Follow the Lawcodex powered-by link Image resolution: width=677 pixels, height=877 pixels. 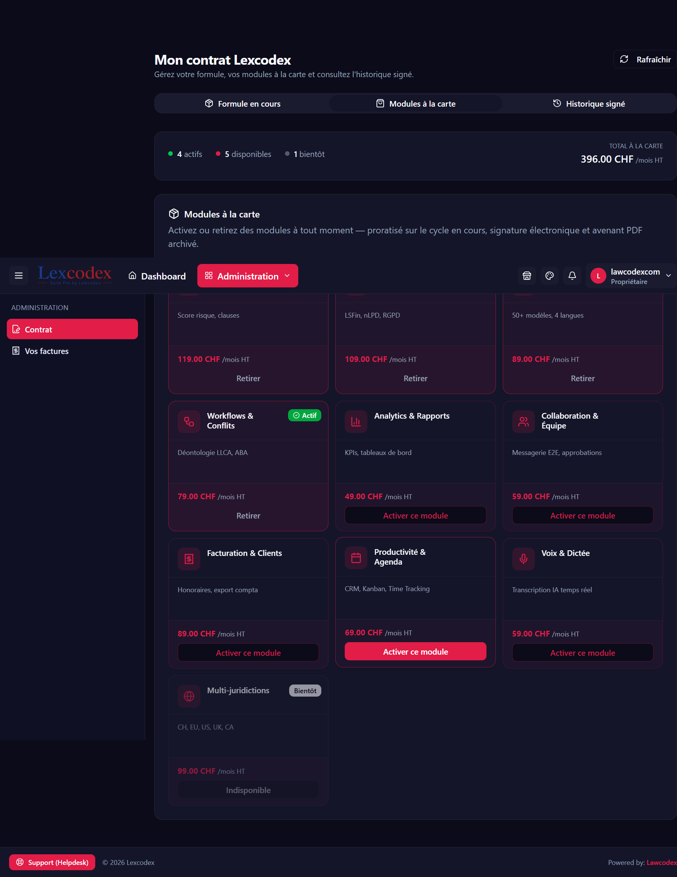click(x=662, y=863)
